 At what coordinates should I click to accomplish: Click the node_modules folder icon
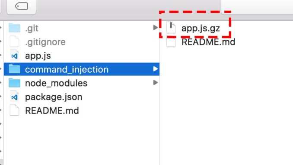14,83
